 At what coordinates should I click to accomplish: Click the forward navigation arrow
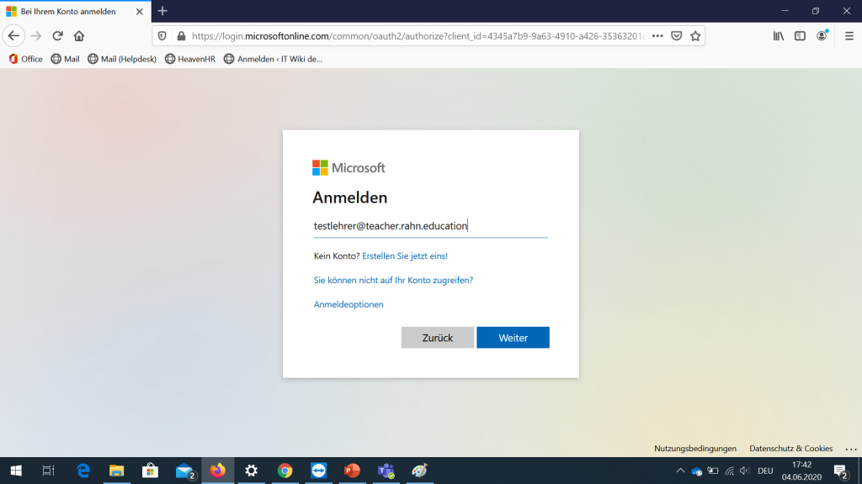click(x=35, y=36)
